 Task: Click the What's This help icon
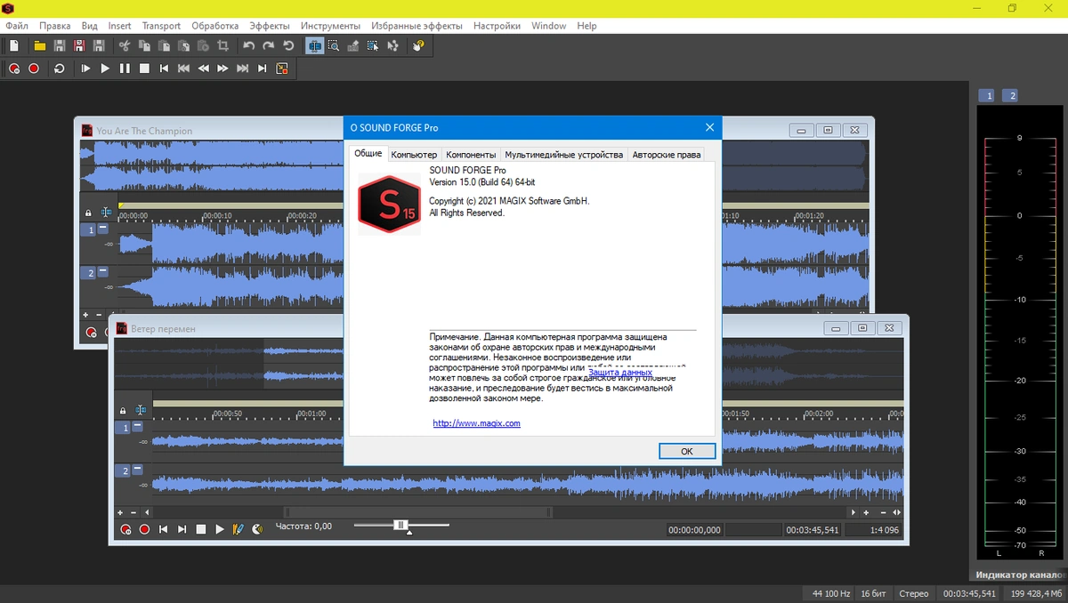pyautogui.click(x=418, y=45)
